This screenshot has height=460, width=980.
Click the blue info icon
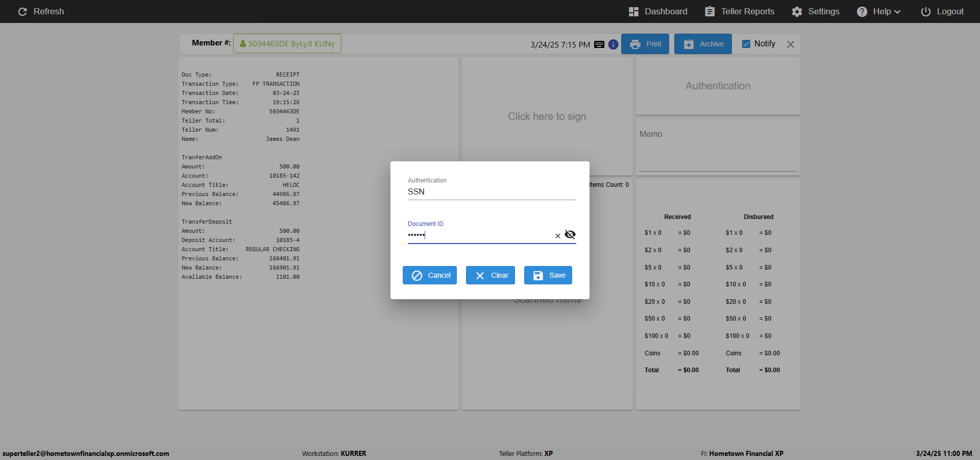[x=613, y=44]
